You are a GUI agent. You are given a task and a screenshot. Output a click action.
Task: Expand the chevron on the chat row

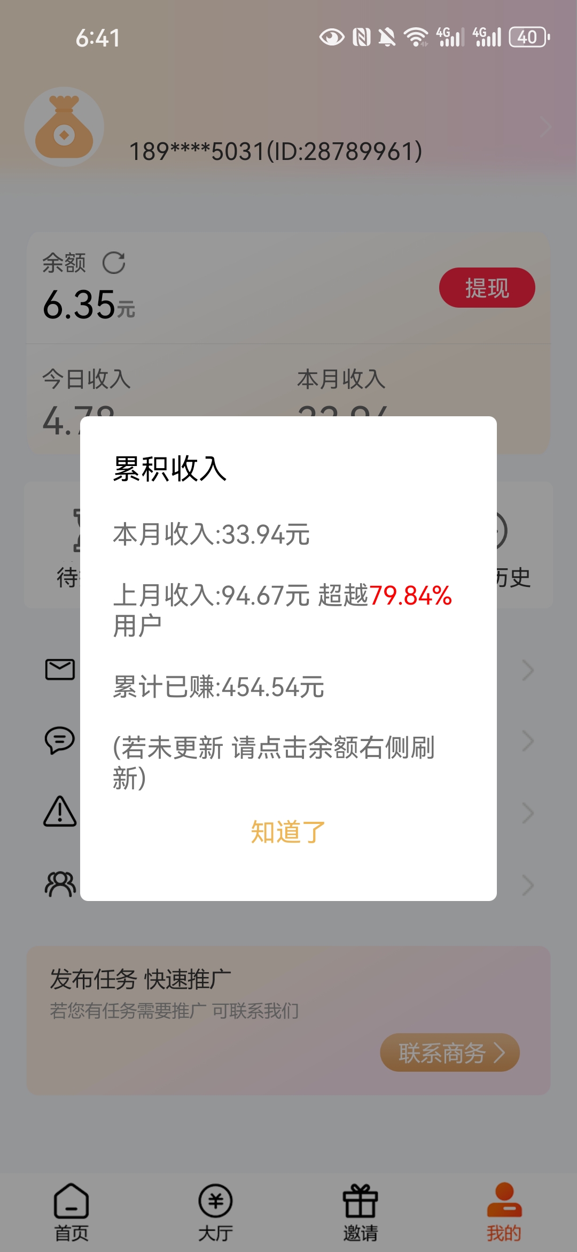pyautogui.click(x=528, y=741)
